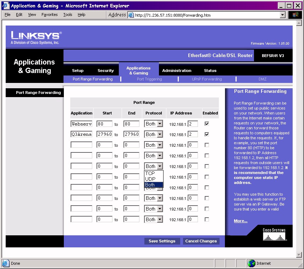Click the page icon in the Address bar
The width and height of the screenshot is (304, 269).
coord(131,15)
